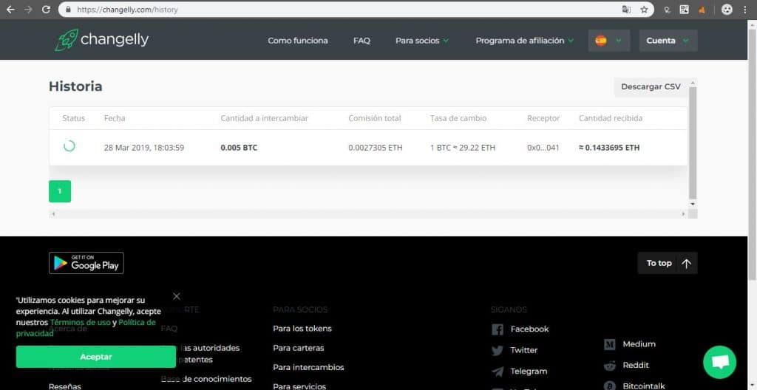The height and width of the screenshot is (390, 757).
Task: Open the Twitter social link
Action: [x=515, y=350]
